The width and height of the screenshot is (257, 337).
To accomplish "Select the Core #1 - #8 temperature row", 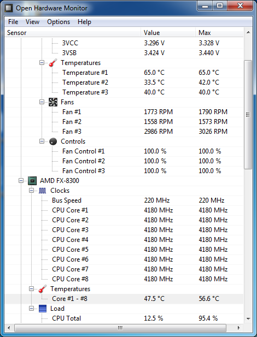I will pyautogui.click(x=124, y=299).
